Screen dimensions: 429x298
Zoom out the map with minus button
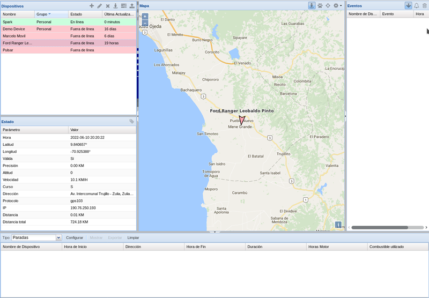click(145, 23)
